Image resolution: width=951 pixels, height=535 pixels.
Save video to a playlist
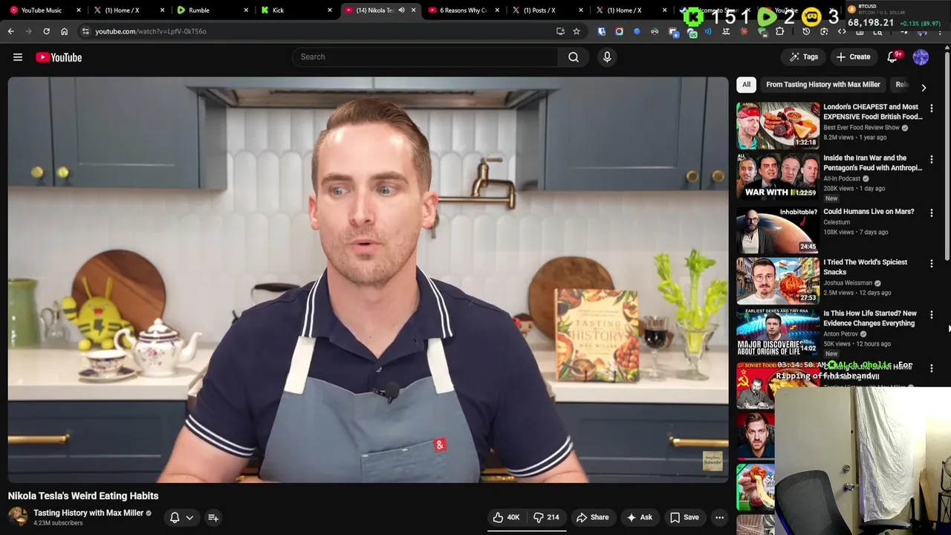click(684, 517)
